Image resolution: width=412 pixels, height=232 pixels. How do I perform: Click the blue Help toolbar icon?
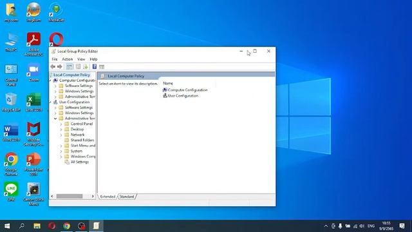(95, 66)
